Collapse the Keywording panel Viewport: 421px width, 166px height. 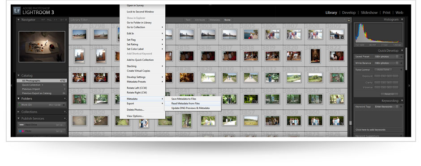tap(402, 101)
